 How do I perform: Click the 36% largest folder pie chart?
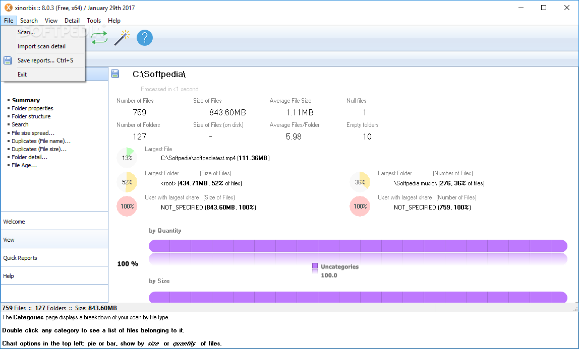pyautogui.click(x=360, y=182)
